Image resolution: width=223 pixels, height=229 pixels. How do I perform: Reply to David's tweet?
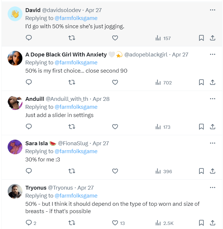pos(29,38)
